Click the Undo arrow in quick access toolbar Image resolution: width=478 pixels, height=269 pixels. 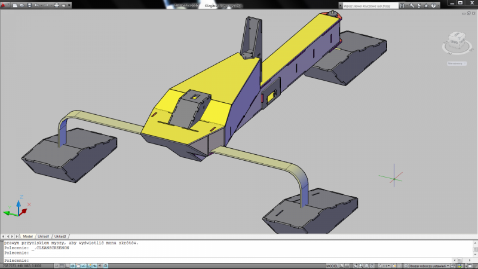pyautogui.click(x=37, y=5)
